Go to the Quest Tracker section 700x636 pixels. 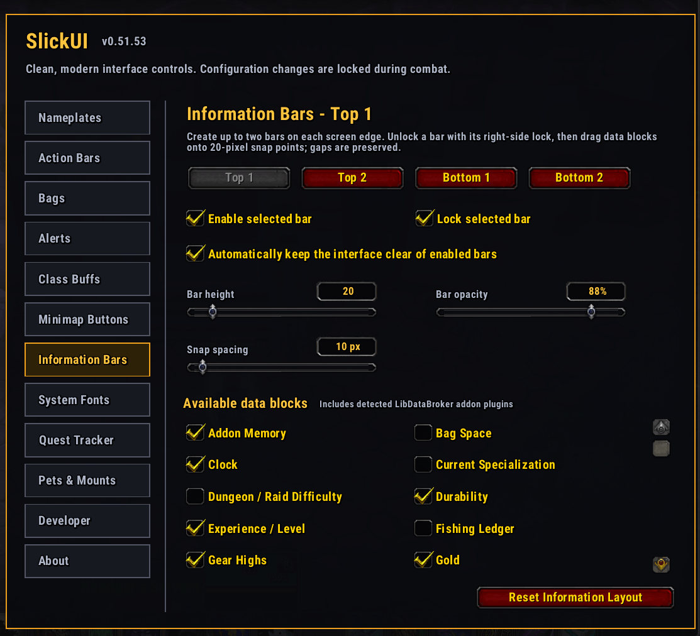87,440
